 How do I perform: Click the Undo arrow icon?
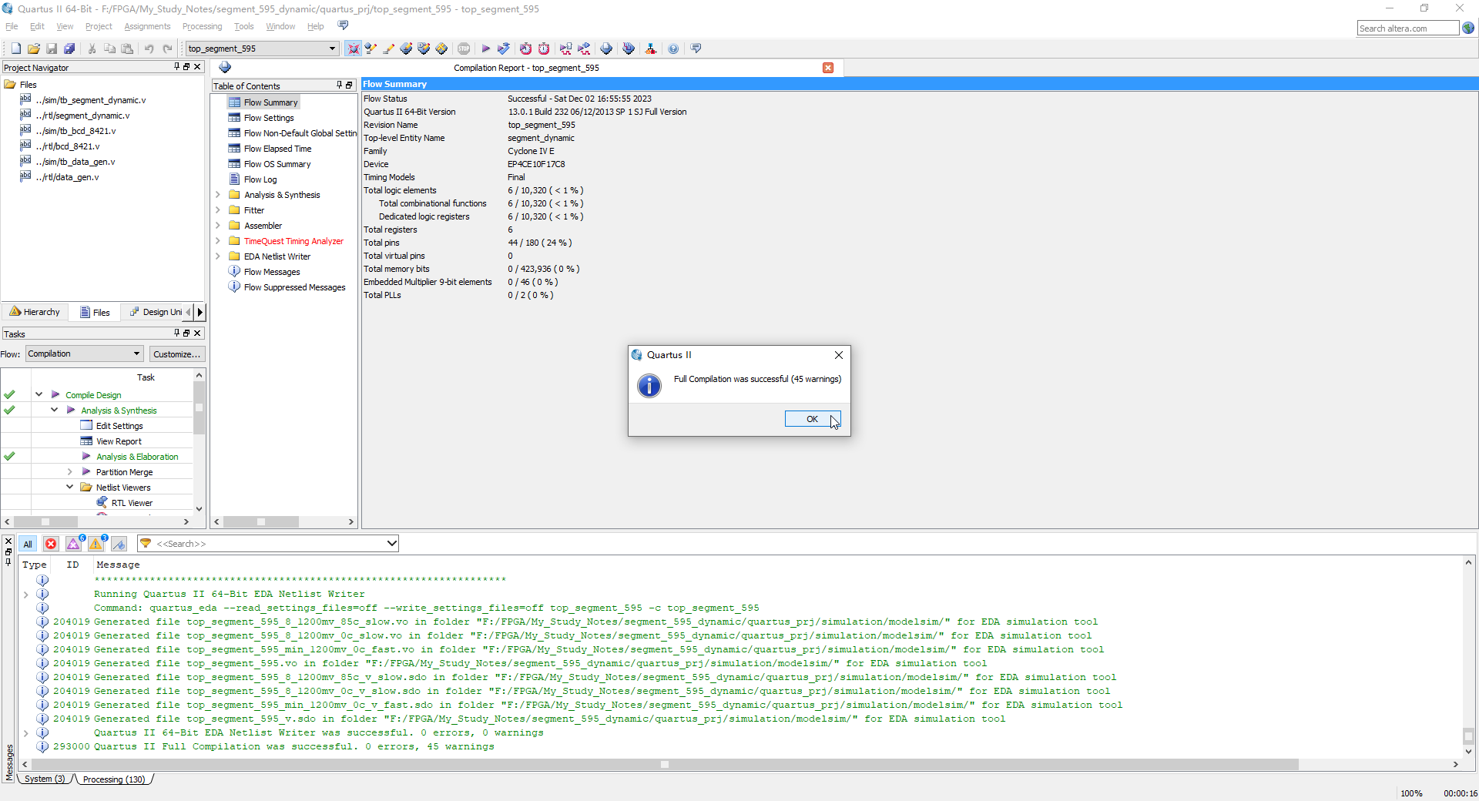[x=149, y=49]
